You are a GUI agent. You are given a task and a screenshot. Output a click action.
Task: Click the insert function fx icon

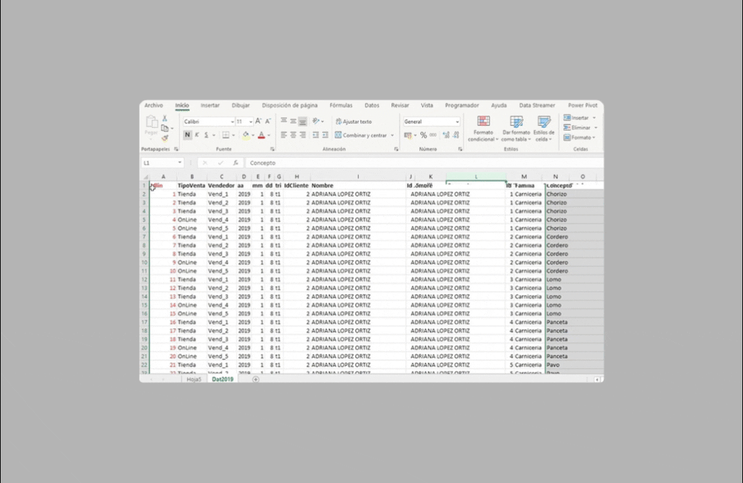(235, 162)
